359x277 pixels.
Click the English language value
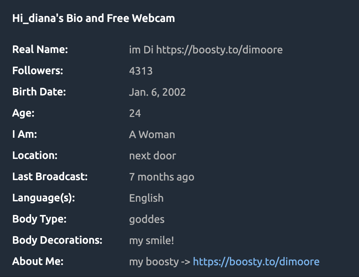click(x=146, y=198)
